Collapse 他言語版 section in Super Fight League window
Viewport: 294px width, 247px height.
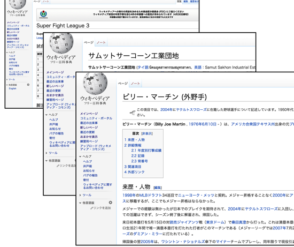(11, 85)
